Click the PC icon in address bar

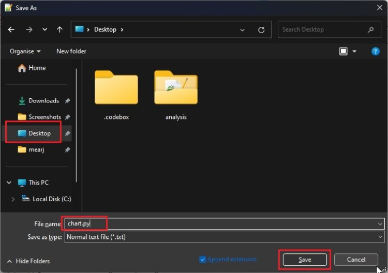(79, 29)
